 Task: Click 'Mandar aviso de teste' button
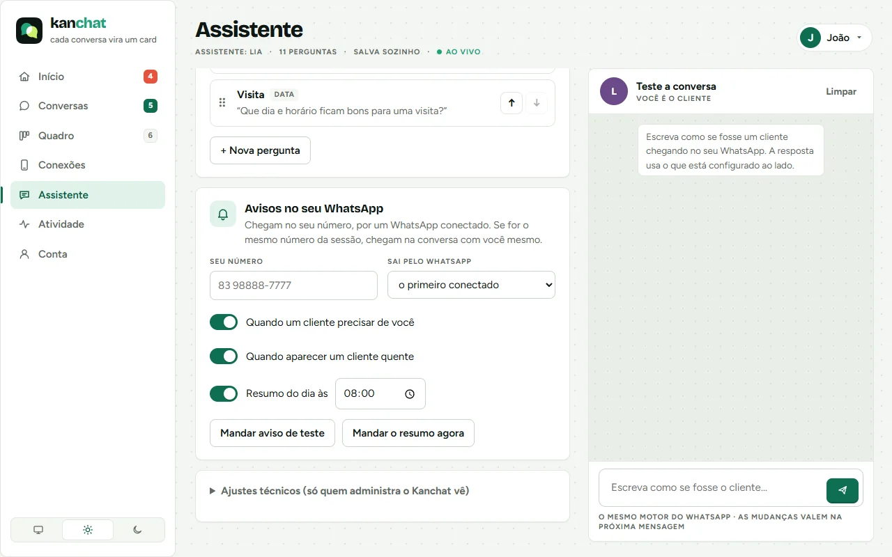tap(272, 433)
